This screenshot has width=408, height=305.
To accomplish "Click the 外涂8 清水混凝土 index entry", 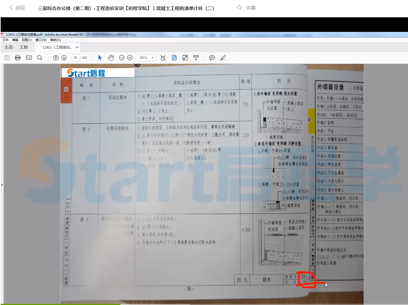I will click(x=331, y=190).
